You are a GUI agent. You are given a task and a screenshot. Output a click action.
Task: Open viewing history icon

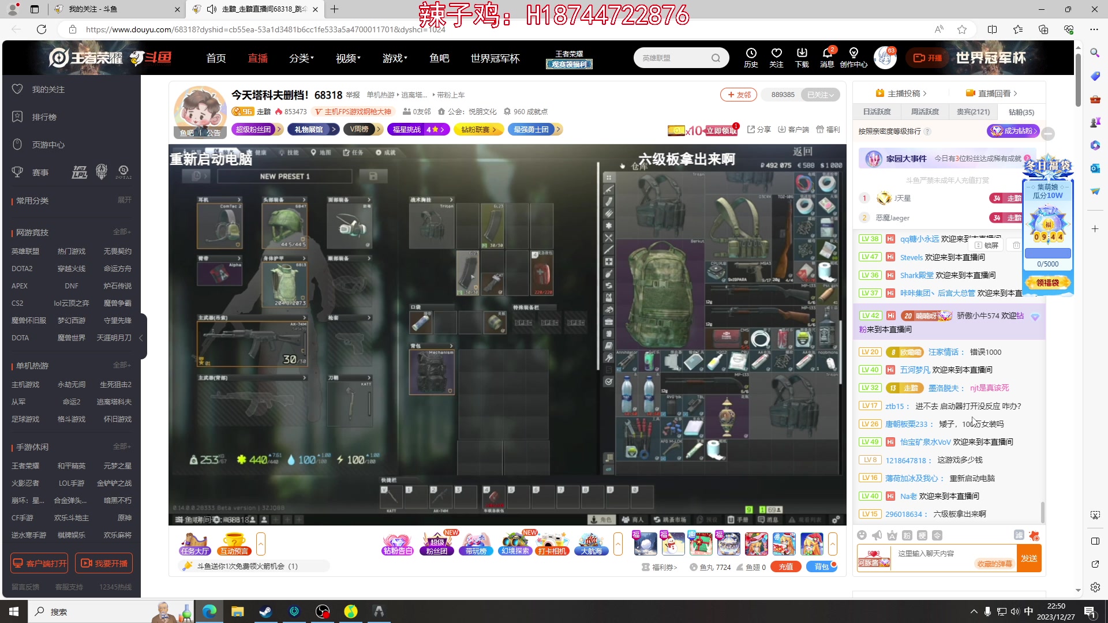pos(751,57)
